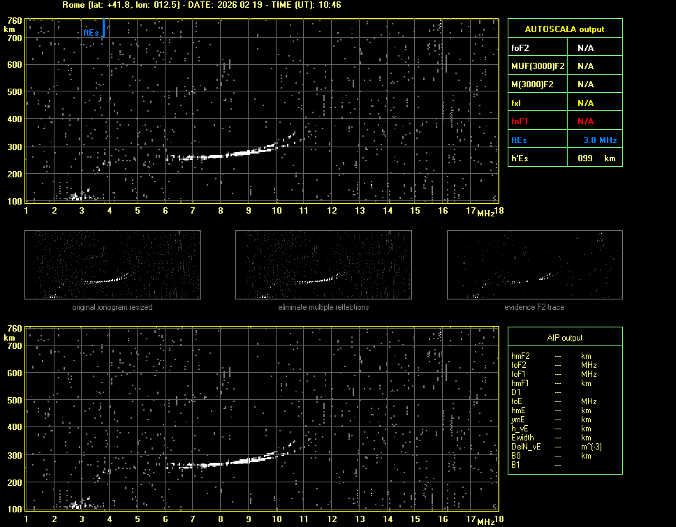Select the "eliminate multiple reflections" thumbnail
Viewport: 676px width, 527px height.
(x=323, y=265)
